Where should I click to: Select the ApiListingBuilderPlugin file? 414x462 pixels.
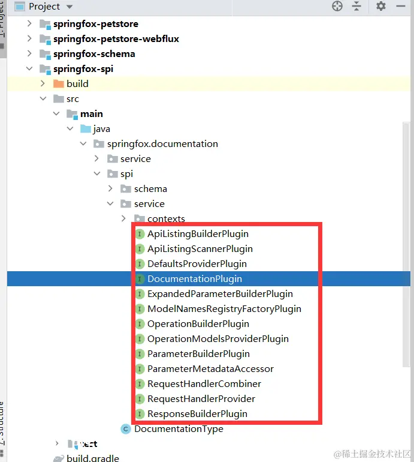click(198, 234)
